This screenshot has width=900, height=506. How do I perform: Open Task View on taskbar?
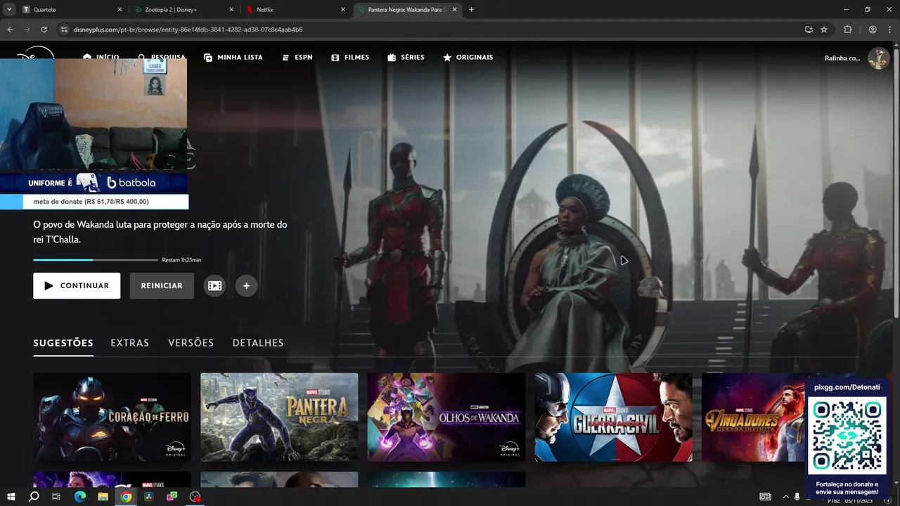pos(56,497)
